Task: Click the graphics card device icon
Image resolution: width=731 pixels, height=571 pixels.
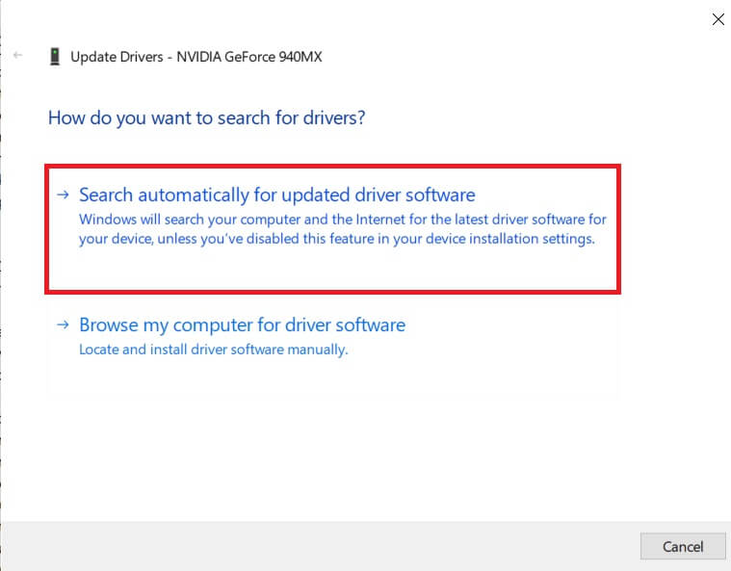Action: tap(55, 57)
